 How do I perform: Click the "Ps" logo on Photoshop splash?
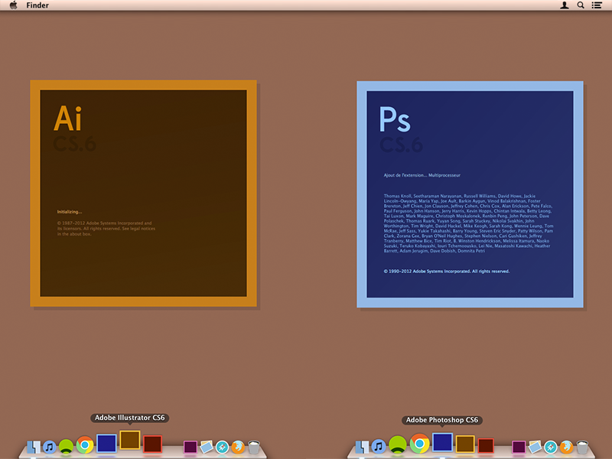(x=395, y=119)
